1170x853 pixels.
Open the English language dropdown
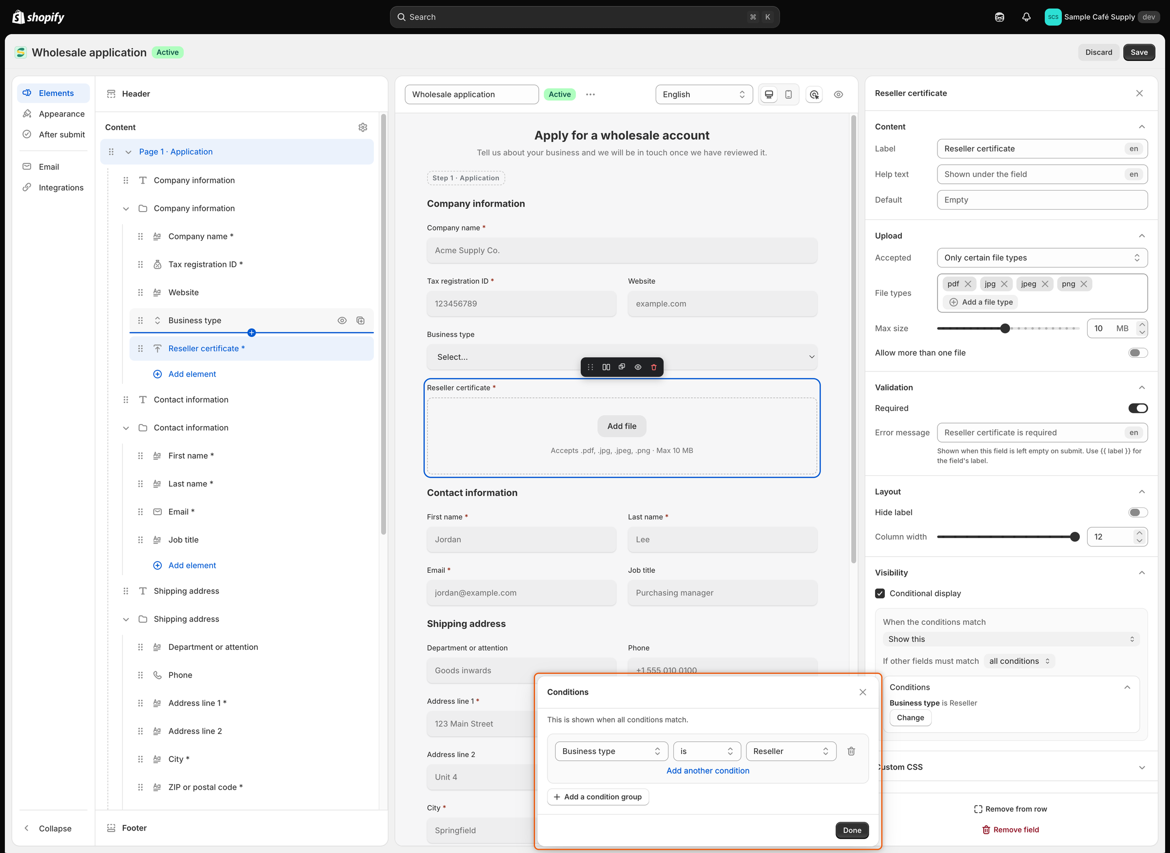click(x=703, y=95)
